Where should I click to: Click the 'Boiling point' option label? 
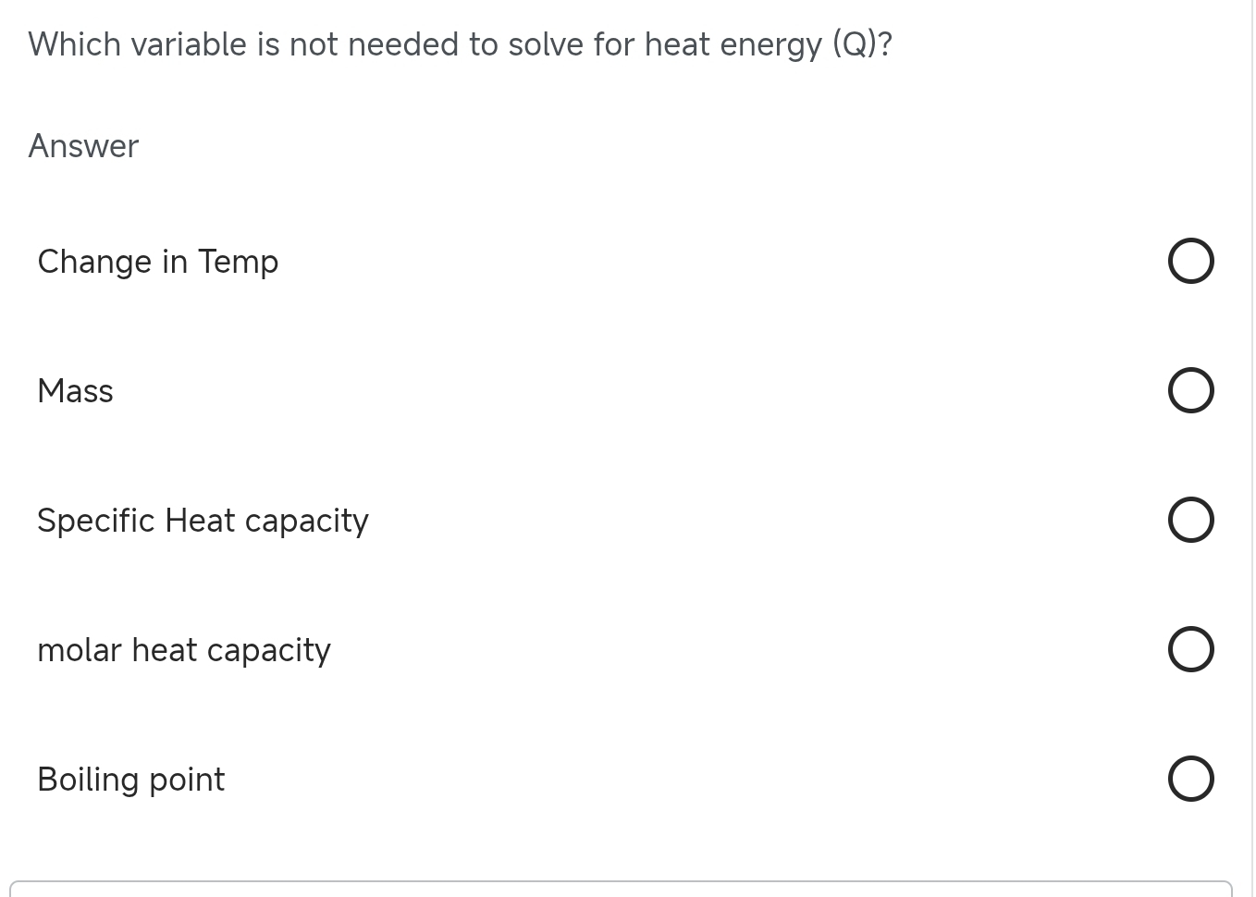[x=130, y=780]
